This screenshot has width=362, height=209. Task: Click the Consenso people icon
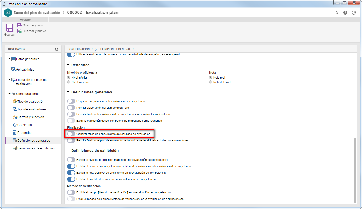[x=15, y=125]
